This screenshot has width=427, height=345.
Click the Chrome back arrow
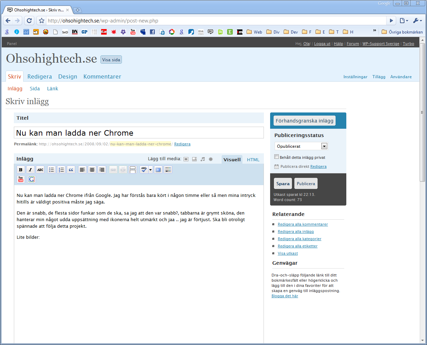point(8,21)
